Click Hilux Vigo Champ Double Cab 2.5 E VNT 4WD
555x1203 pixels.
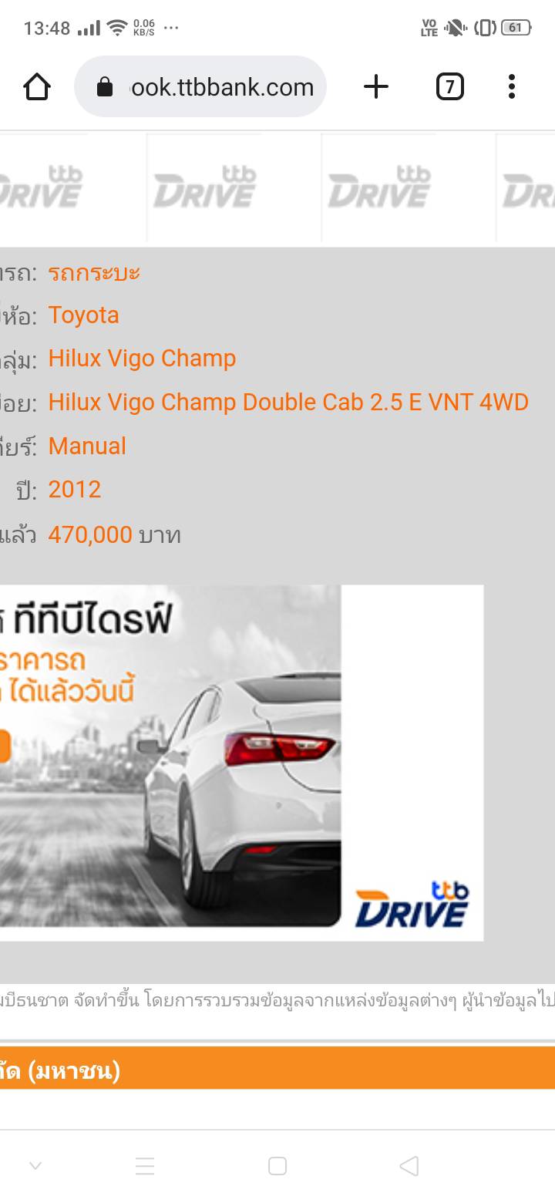point(288,402)
